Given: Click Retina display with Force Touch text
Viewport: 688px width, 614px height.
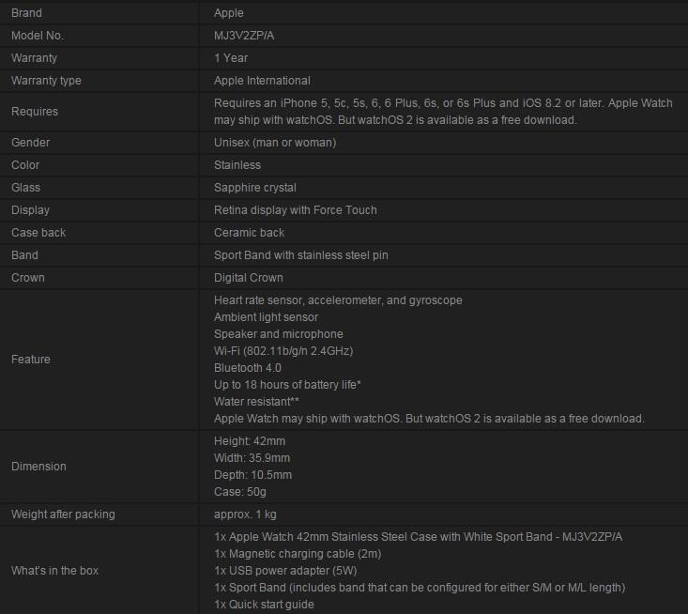Looking at the screenshot, I should (296, 210).
